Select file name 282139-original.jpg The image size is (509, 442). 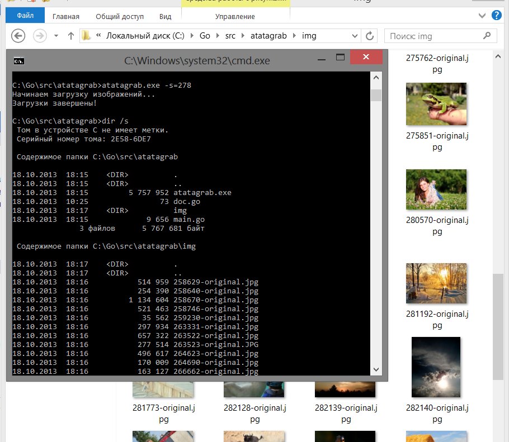click(346, 414)
